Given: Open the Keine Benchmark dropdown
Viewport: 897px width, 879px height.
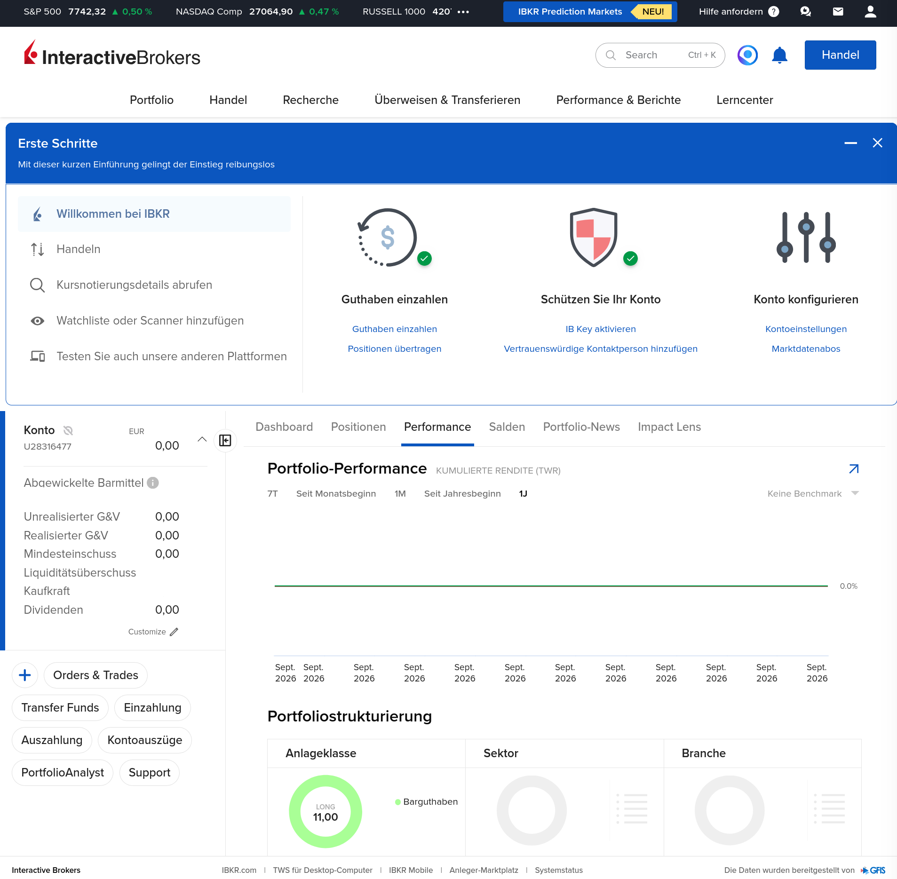Looking at the screenshot, I should point(813,494).
